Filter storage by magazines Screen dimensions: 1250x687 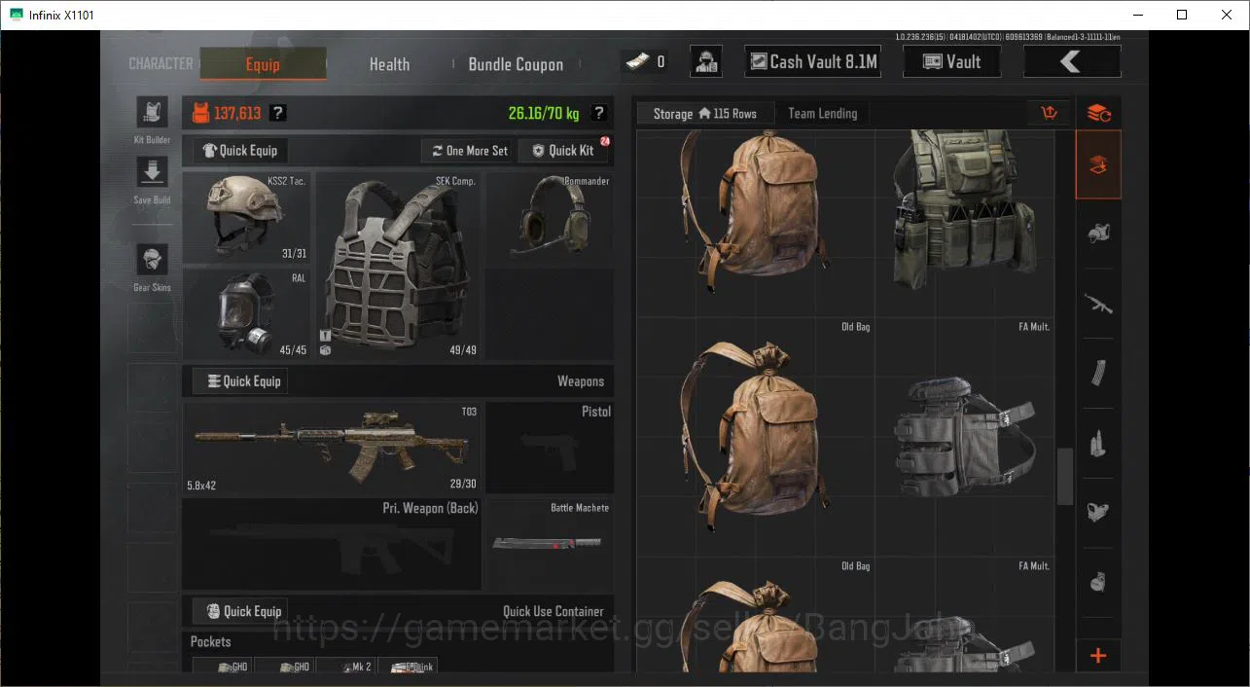pos(1098,373)
